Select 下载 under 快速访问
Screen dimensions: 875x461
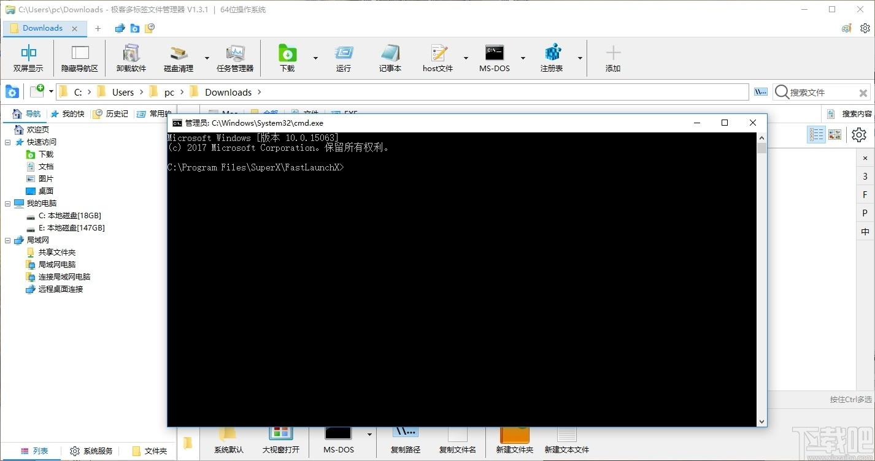[x=46, y=154]
